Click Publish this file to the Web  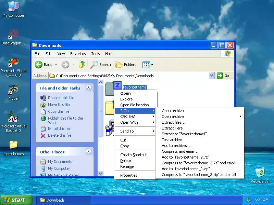[x=65, y=120]
